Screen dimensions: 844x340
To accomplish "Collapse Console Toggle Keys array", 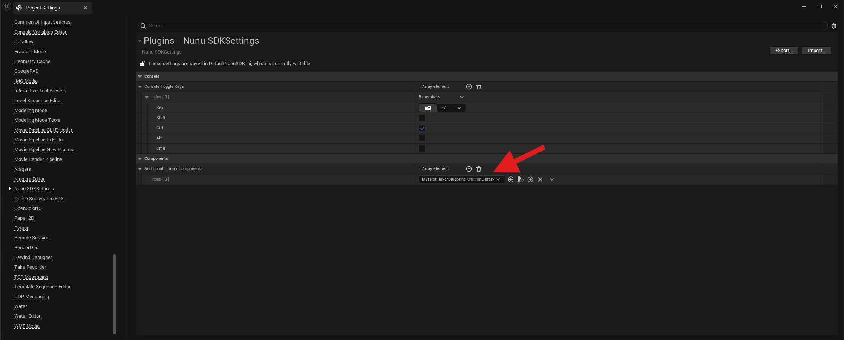I will [140, 87].
